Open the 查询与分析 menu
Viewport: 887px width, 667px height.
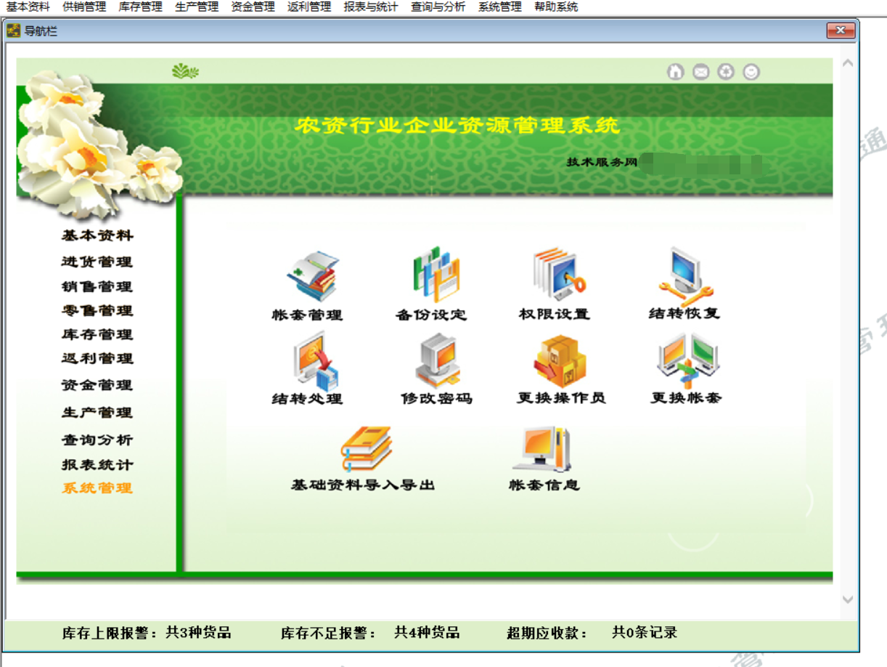pyautogui.click(x=438, y=7)
